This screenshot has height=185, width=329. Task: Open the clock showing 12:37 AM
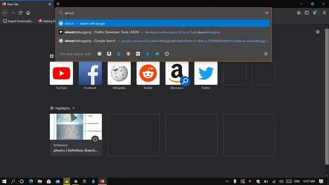coord(309,181)
